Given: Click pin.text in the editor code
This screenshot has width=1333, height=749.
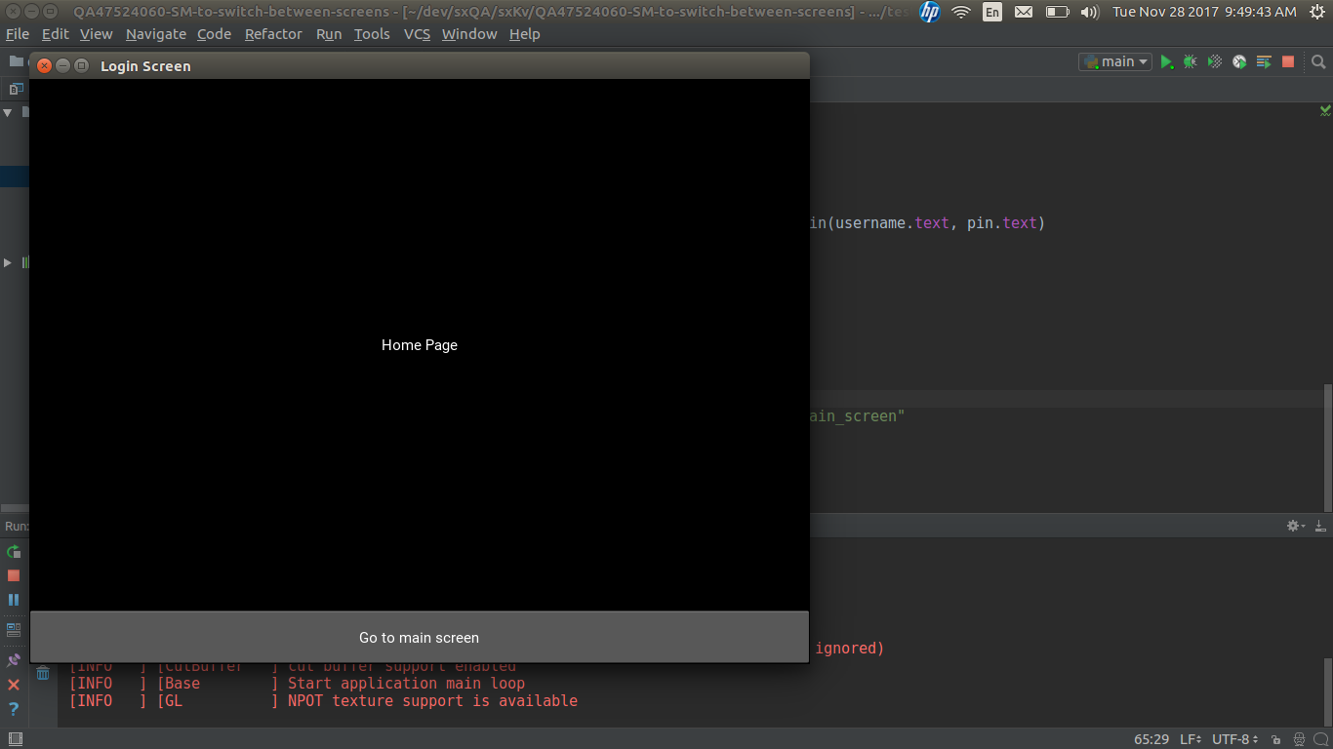Looking at the screenshot, I should tap(1002, 222).
